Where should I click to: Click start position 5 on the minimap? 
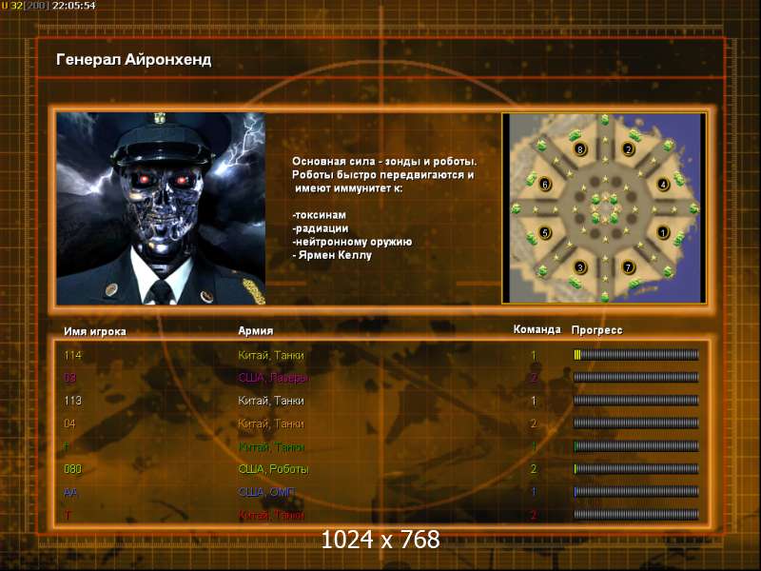pyautogui.click(x=545, y=232)
